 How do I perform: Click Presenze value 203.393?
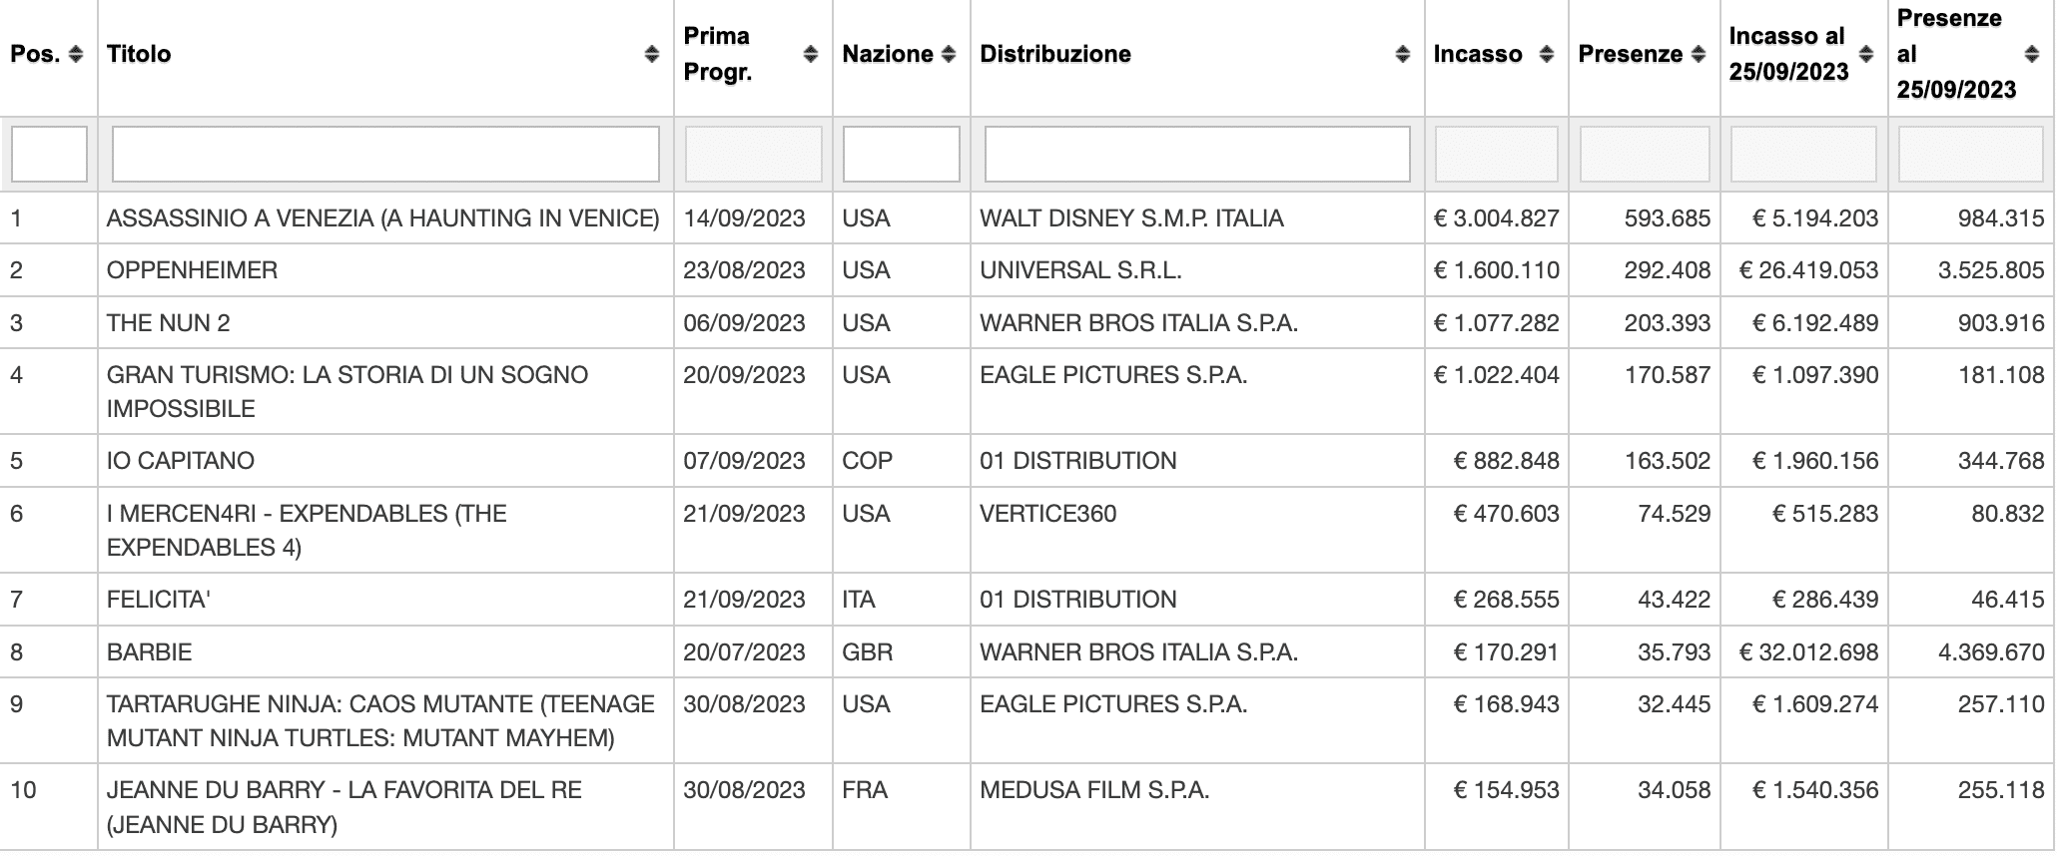[1668, 323]
